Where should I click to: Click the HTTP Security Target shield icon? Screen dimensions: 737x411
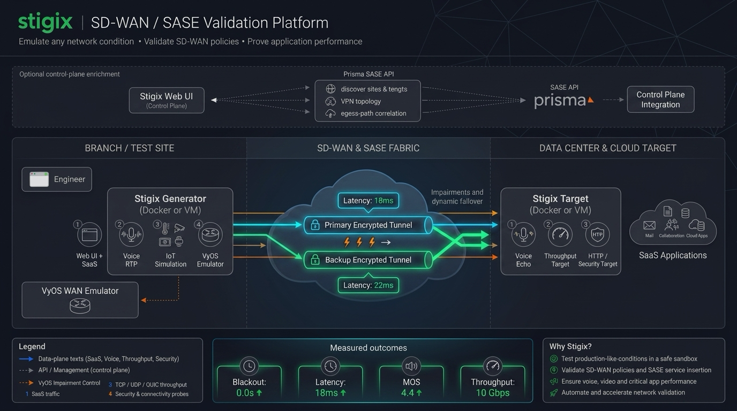(598, 234)
